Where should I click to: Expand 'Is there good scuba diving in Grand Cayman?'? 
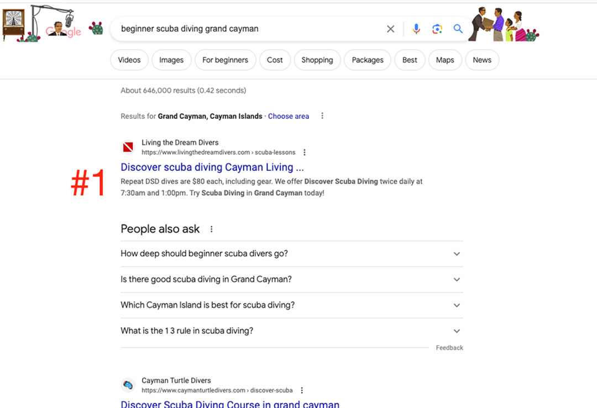tap(292, 279)
